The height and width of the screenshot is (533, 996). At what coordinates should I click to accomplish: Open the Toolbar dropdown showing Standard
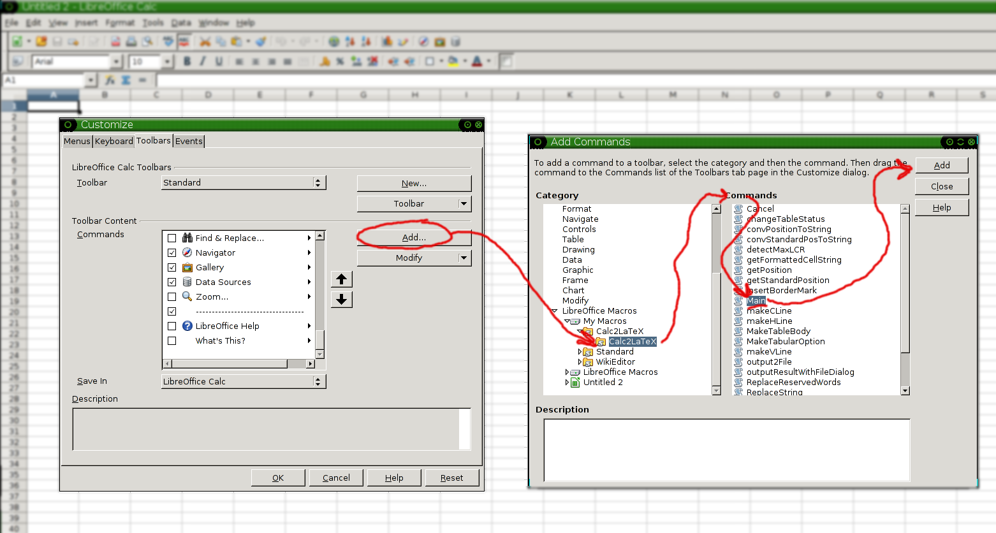(319, 182)
